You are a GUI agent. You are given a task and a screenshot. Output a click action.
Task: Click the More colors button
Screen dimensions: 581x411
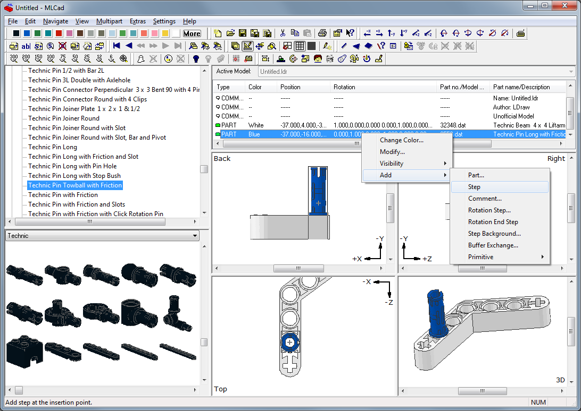point(192,33)
